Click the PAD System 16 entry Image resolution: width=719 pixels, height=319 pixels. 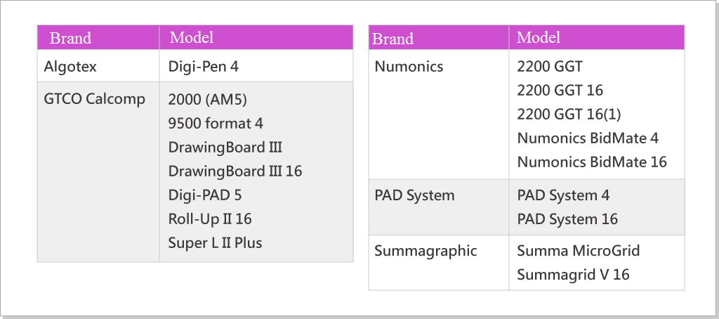click(x=567, y=219)
